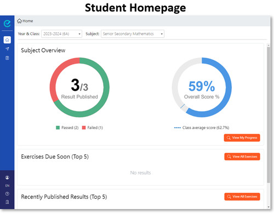Image resolution: width=274 pixels, height=214 pixels.
Task: Switch language via EN icon
Action: pyautogui.click(x=7, y=186)
